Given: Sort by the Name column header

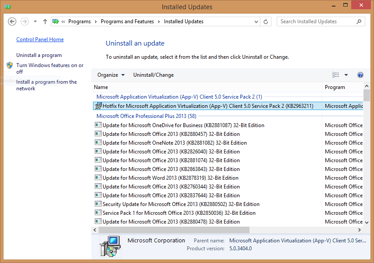Looking at the screenshot, I should click(x=207, y=87).
